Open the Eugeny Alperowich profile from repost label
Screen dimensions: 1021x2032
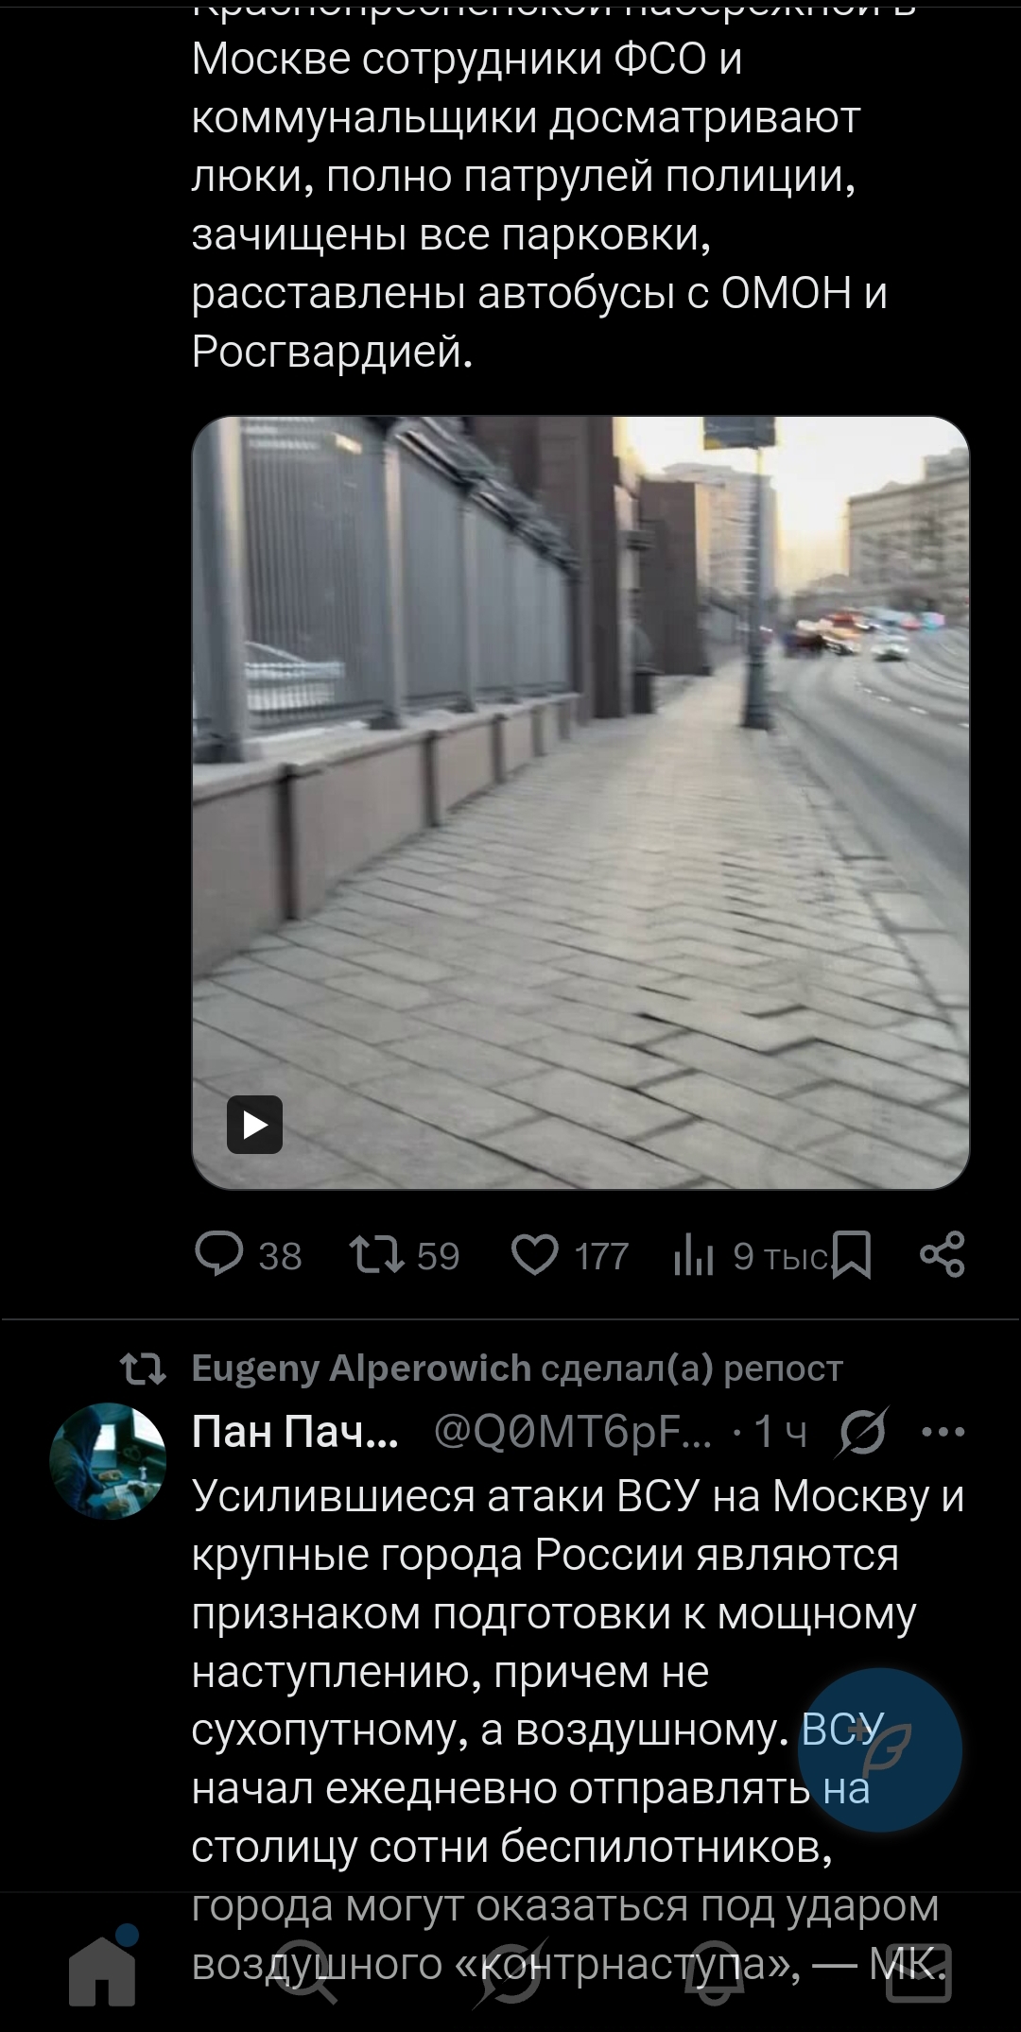(x=361, y=1368)
